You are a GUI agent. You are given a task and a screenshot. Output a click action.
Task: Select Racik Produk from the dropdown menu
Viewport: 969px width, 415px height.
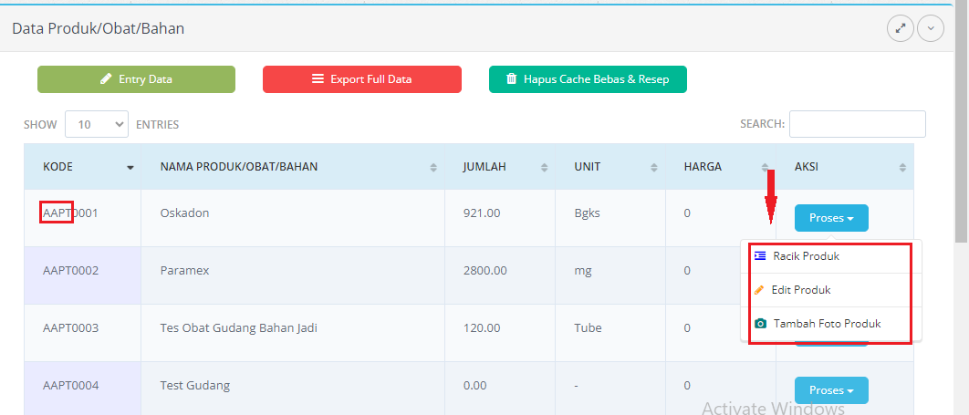[806, 256]
